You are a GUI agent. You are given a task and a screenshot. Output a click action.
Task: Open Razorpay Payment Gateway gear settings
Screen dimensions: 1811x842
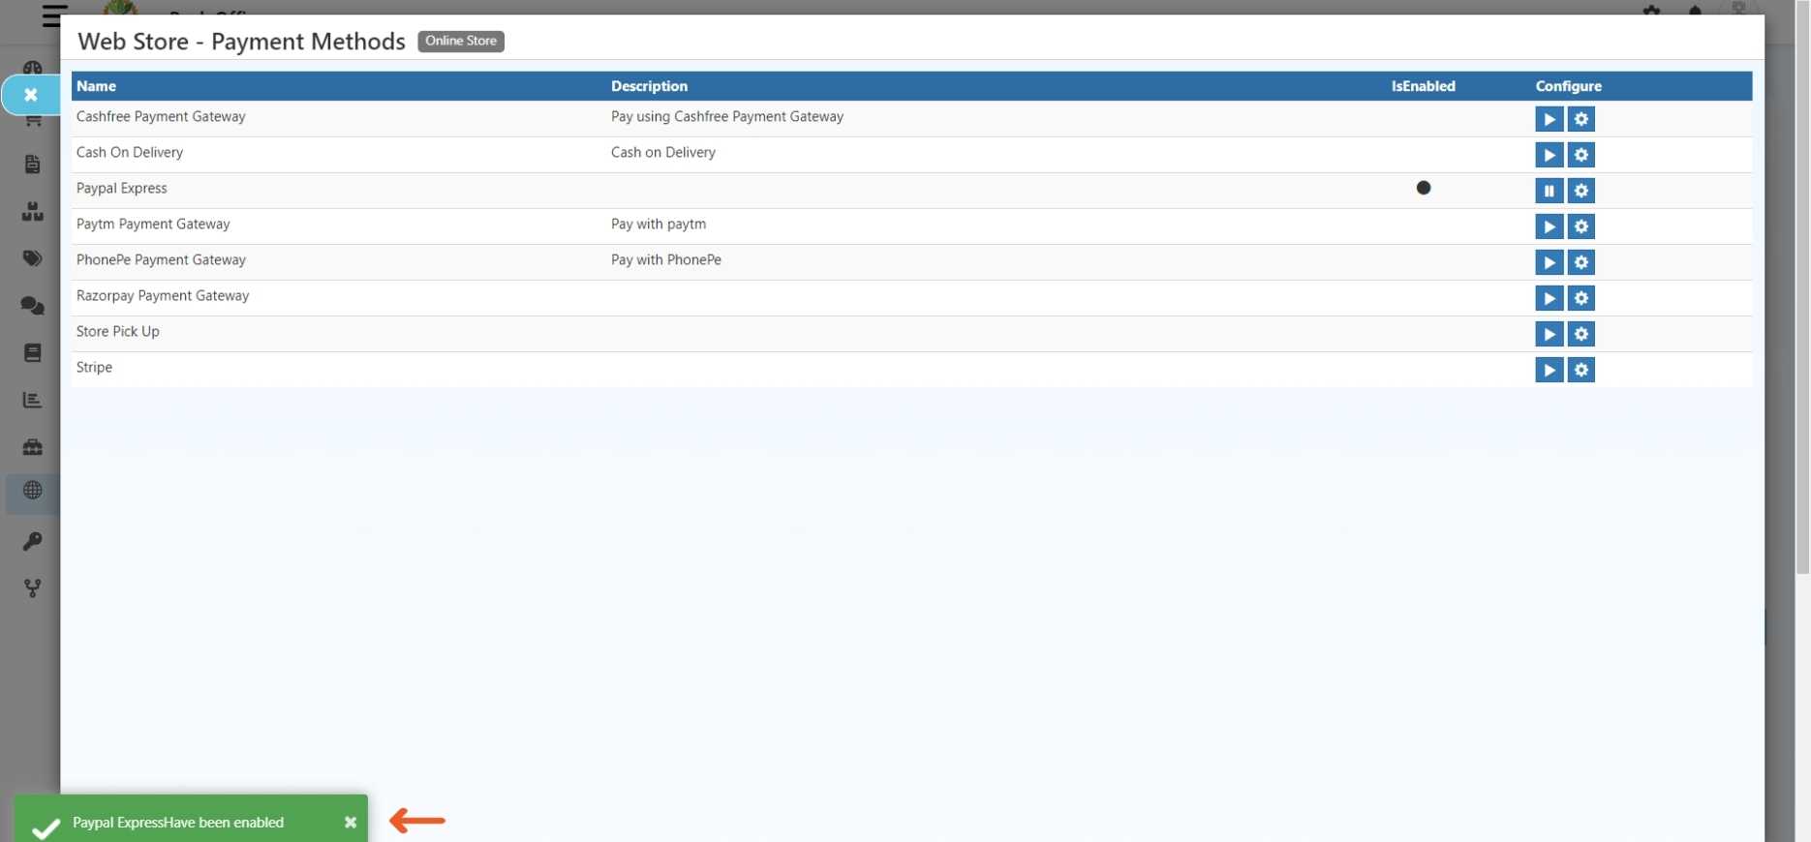(1581, 298)
